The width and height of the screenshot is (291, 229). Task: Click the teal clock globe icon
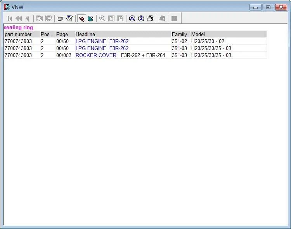click(90, 19)
